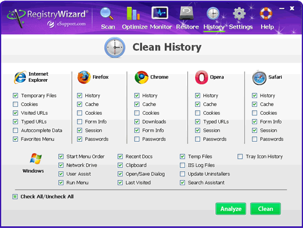Select the Settings tab label
The height and width of the screenshot is (228, 303).
tap(241, 27)
